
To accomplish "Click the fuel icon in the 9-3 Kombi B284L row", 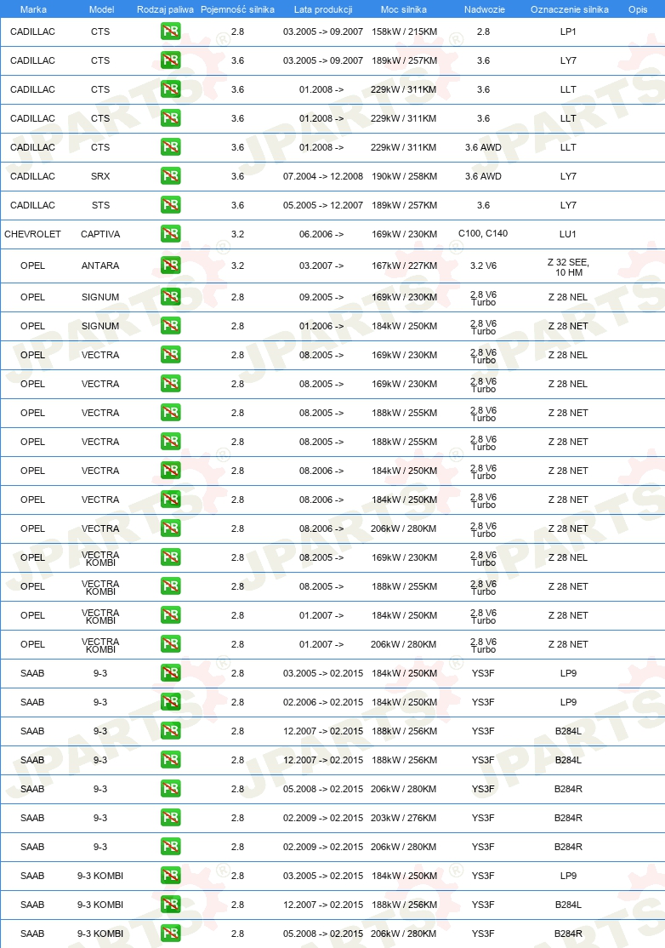I will point(171,905).
